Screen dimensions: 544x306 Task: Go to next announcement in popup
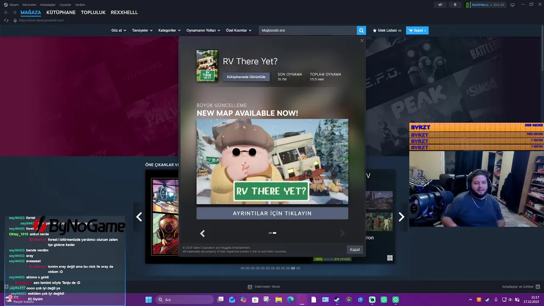click(x=342, y=233)
